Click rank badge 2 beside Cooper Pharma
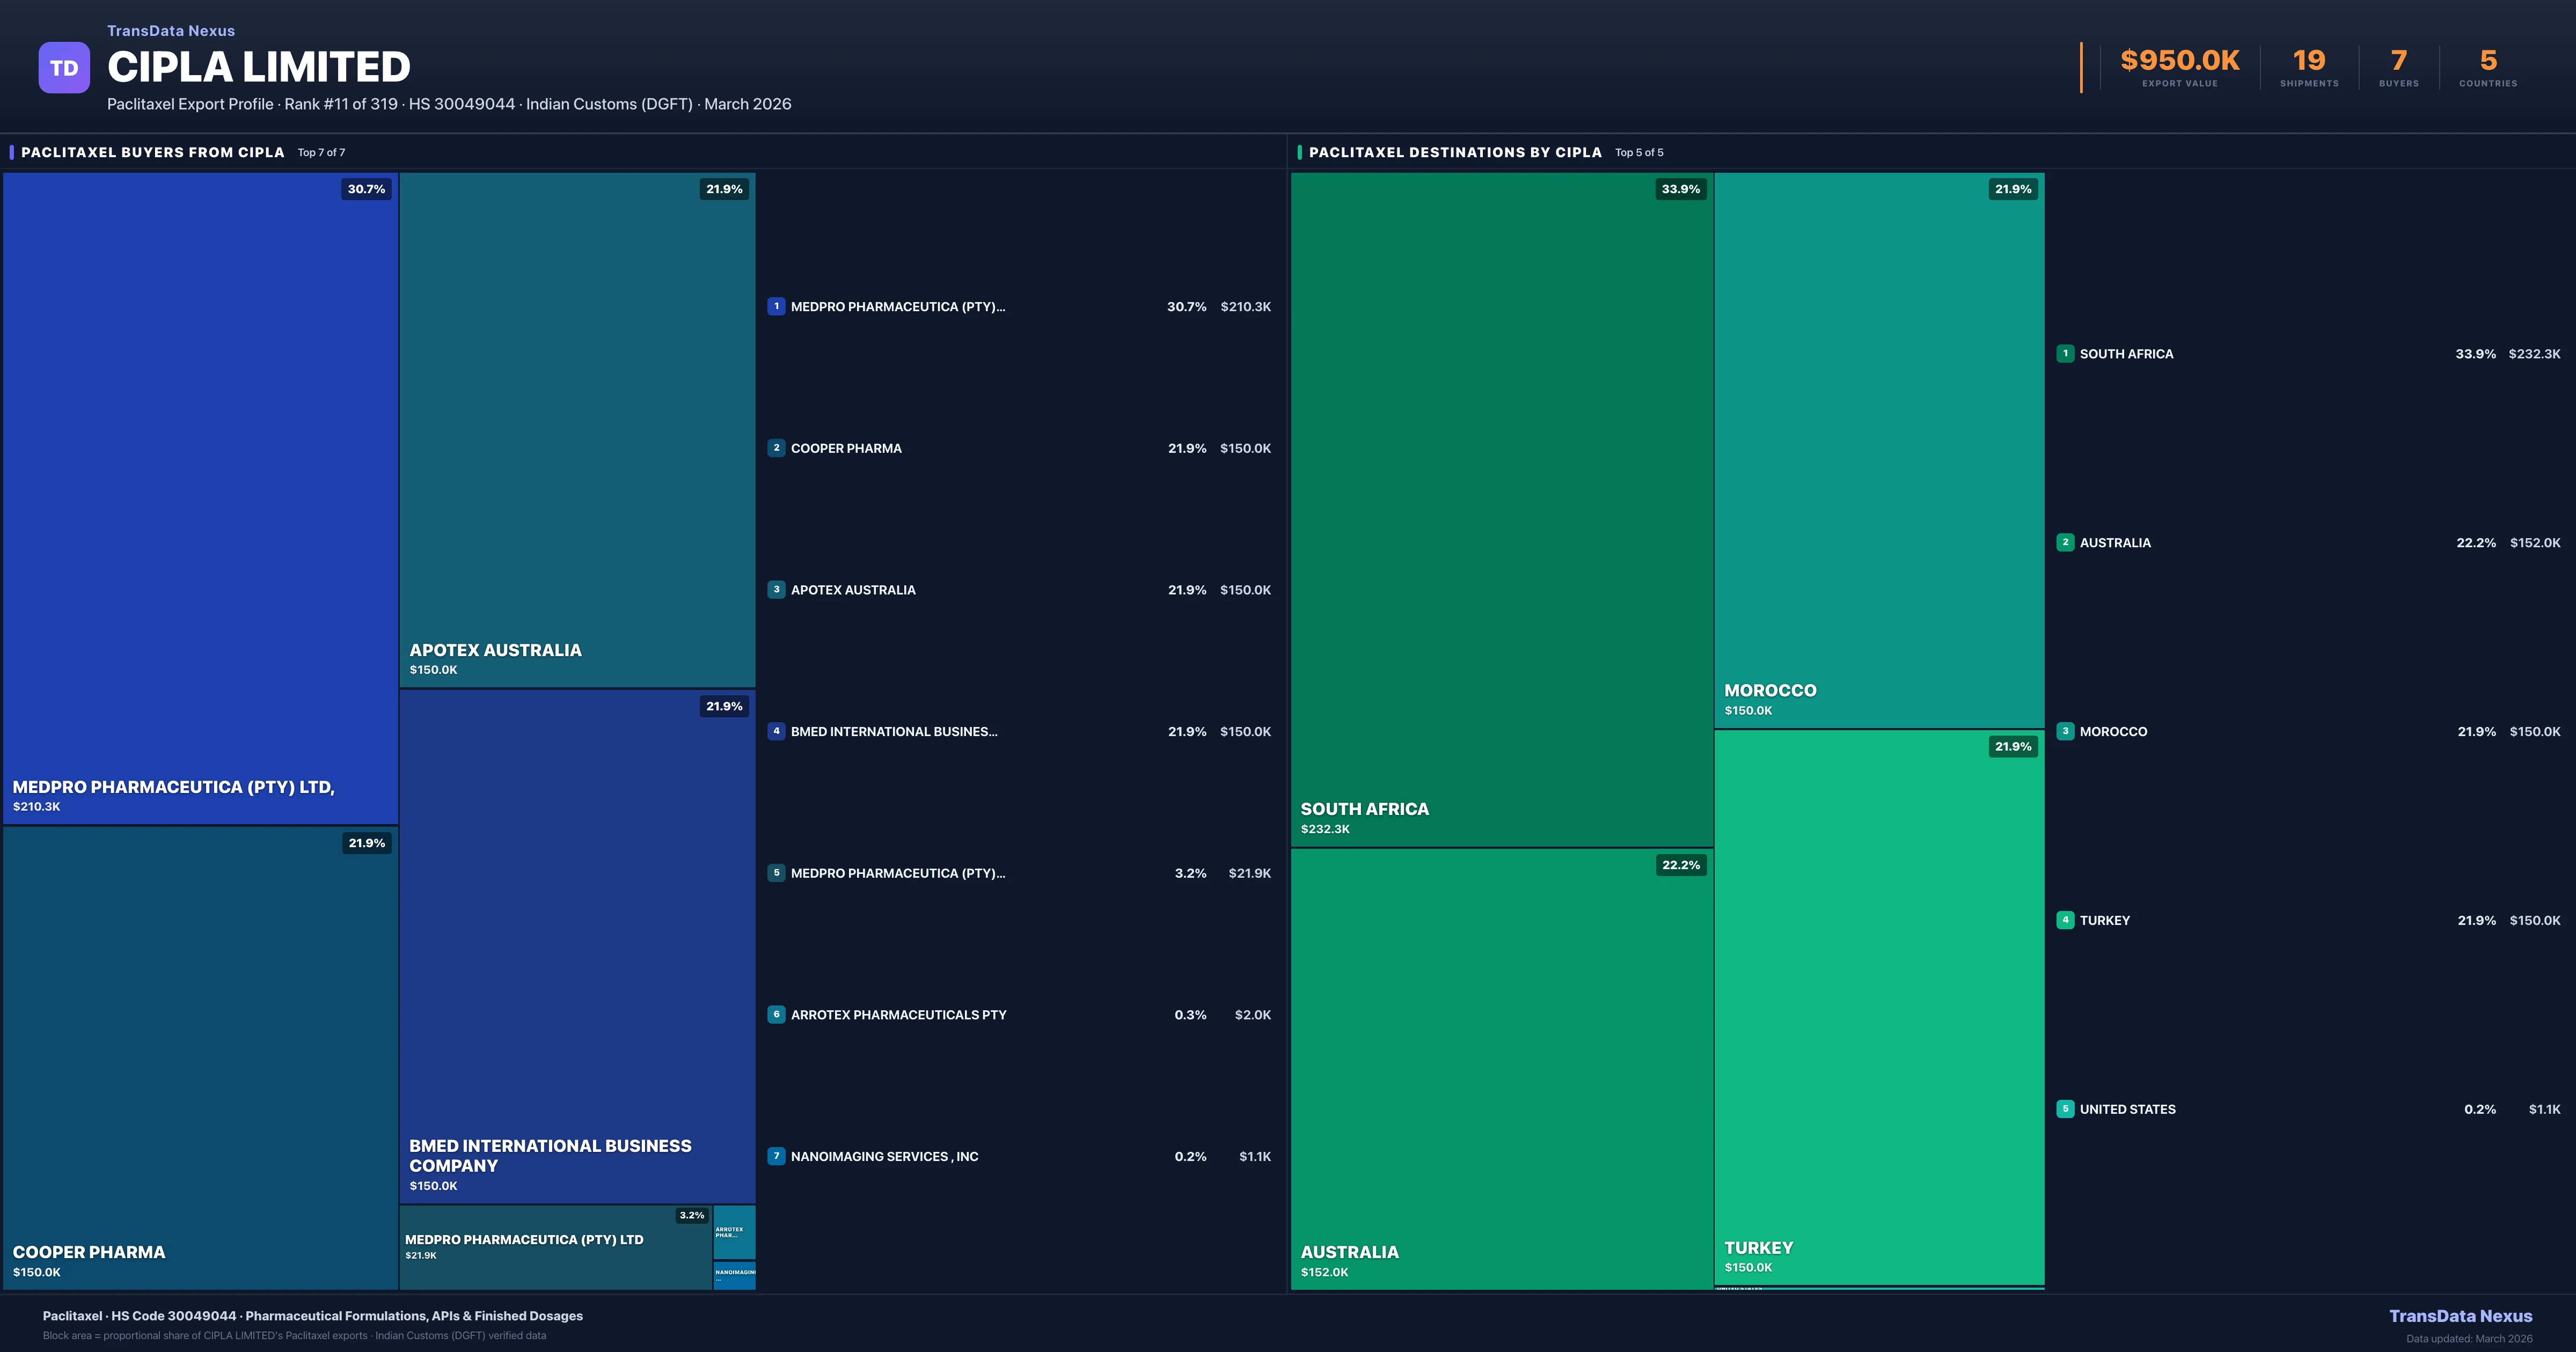The height and width of the screenshot is (1352, 2576). coord(776,448)
